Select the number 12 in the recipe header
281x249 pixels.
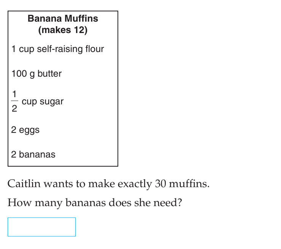pyautogui.click(x=79, y=30)
